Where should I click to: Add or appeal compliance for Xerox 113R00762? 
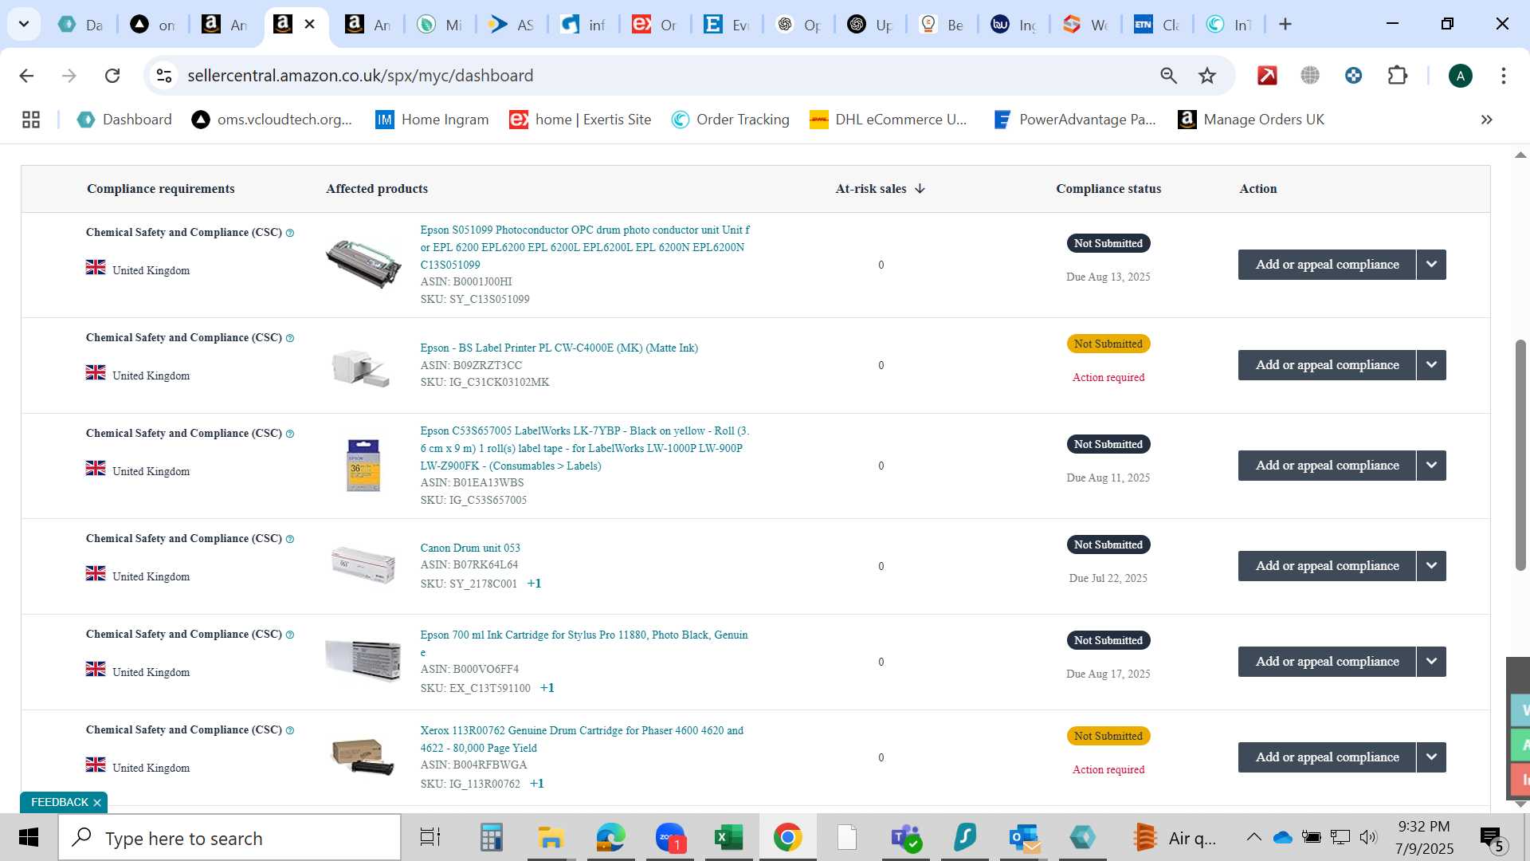coord(1327,757)
